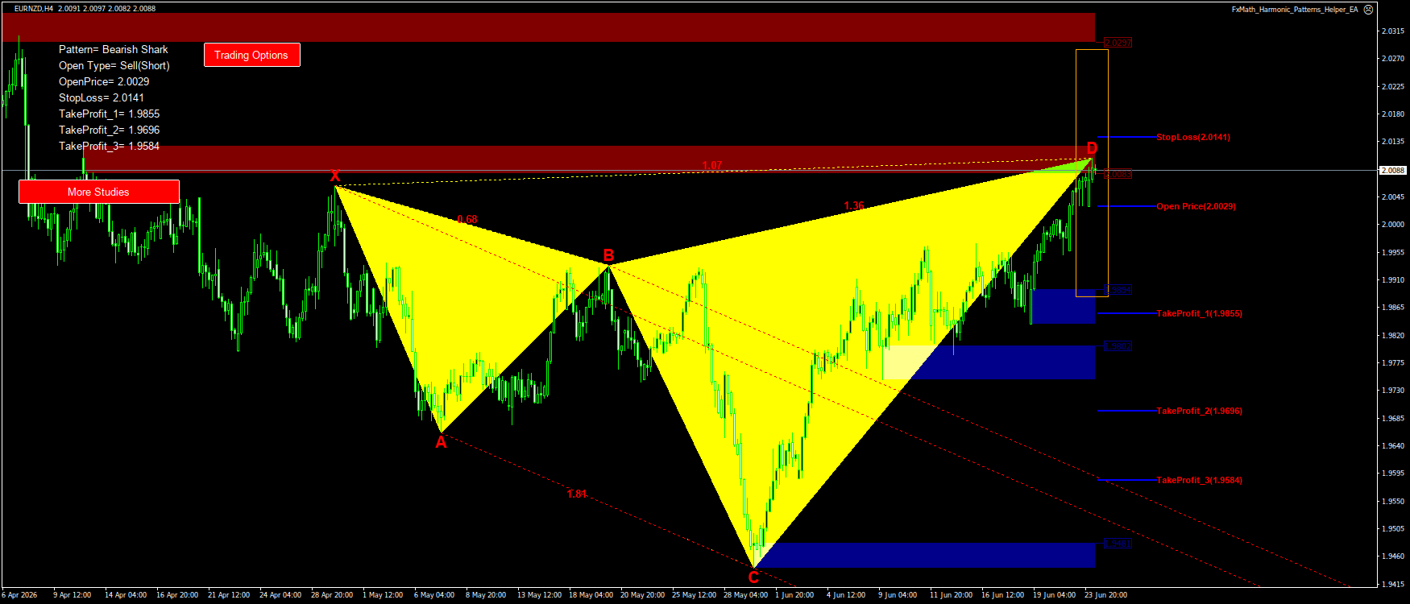Select the TakeProfit_1(1.9855) line label

[1200, 313]
